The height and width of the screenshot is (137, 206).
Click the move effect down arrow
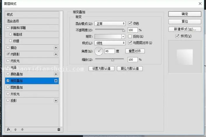[22, 129]
